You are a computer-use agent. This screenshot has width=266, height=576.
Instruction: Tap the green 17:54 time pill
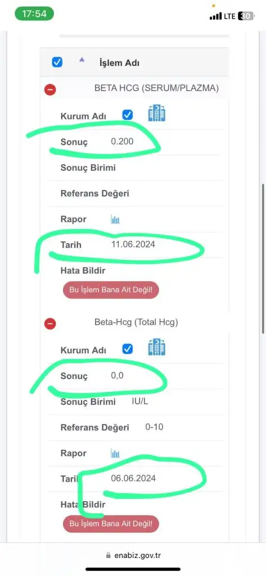pos(34,14)
